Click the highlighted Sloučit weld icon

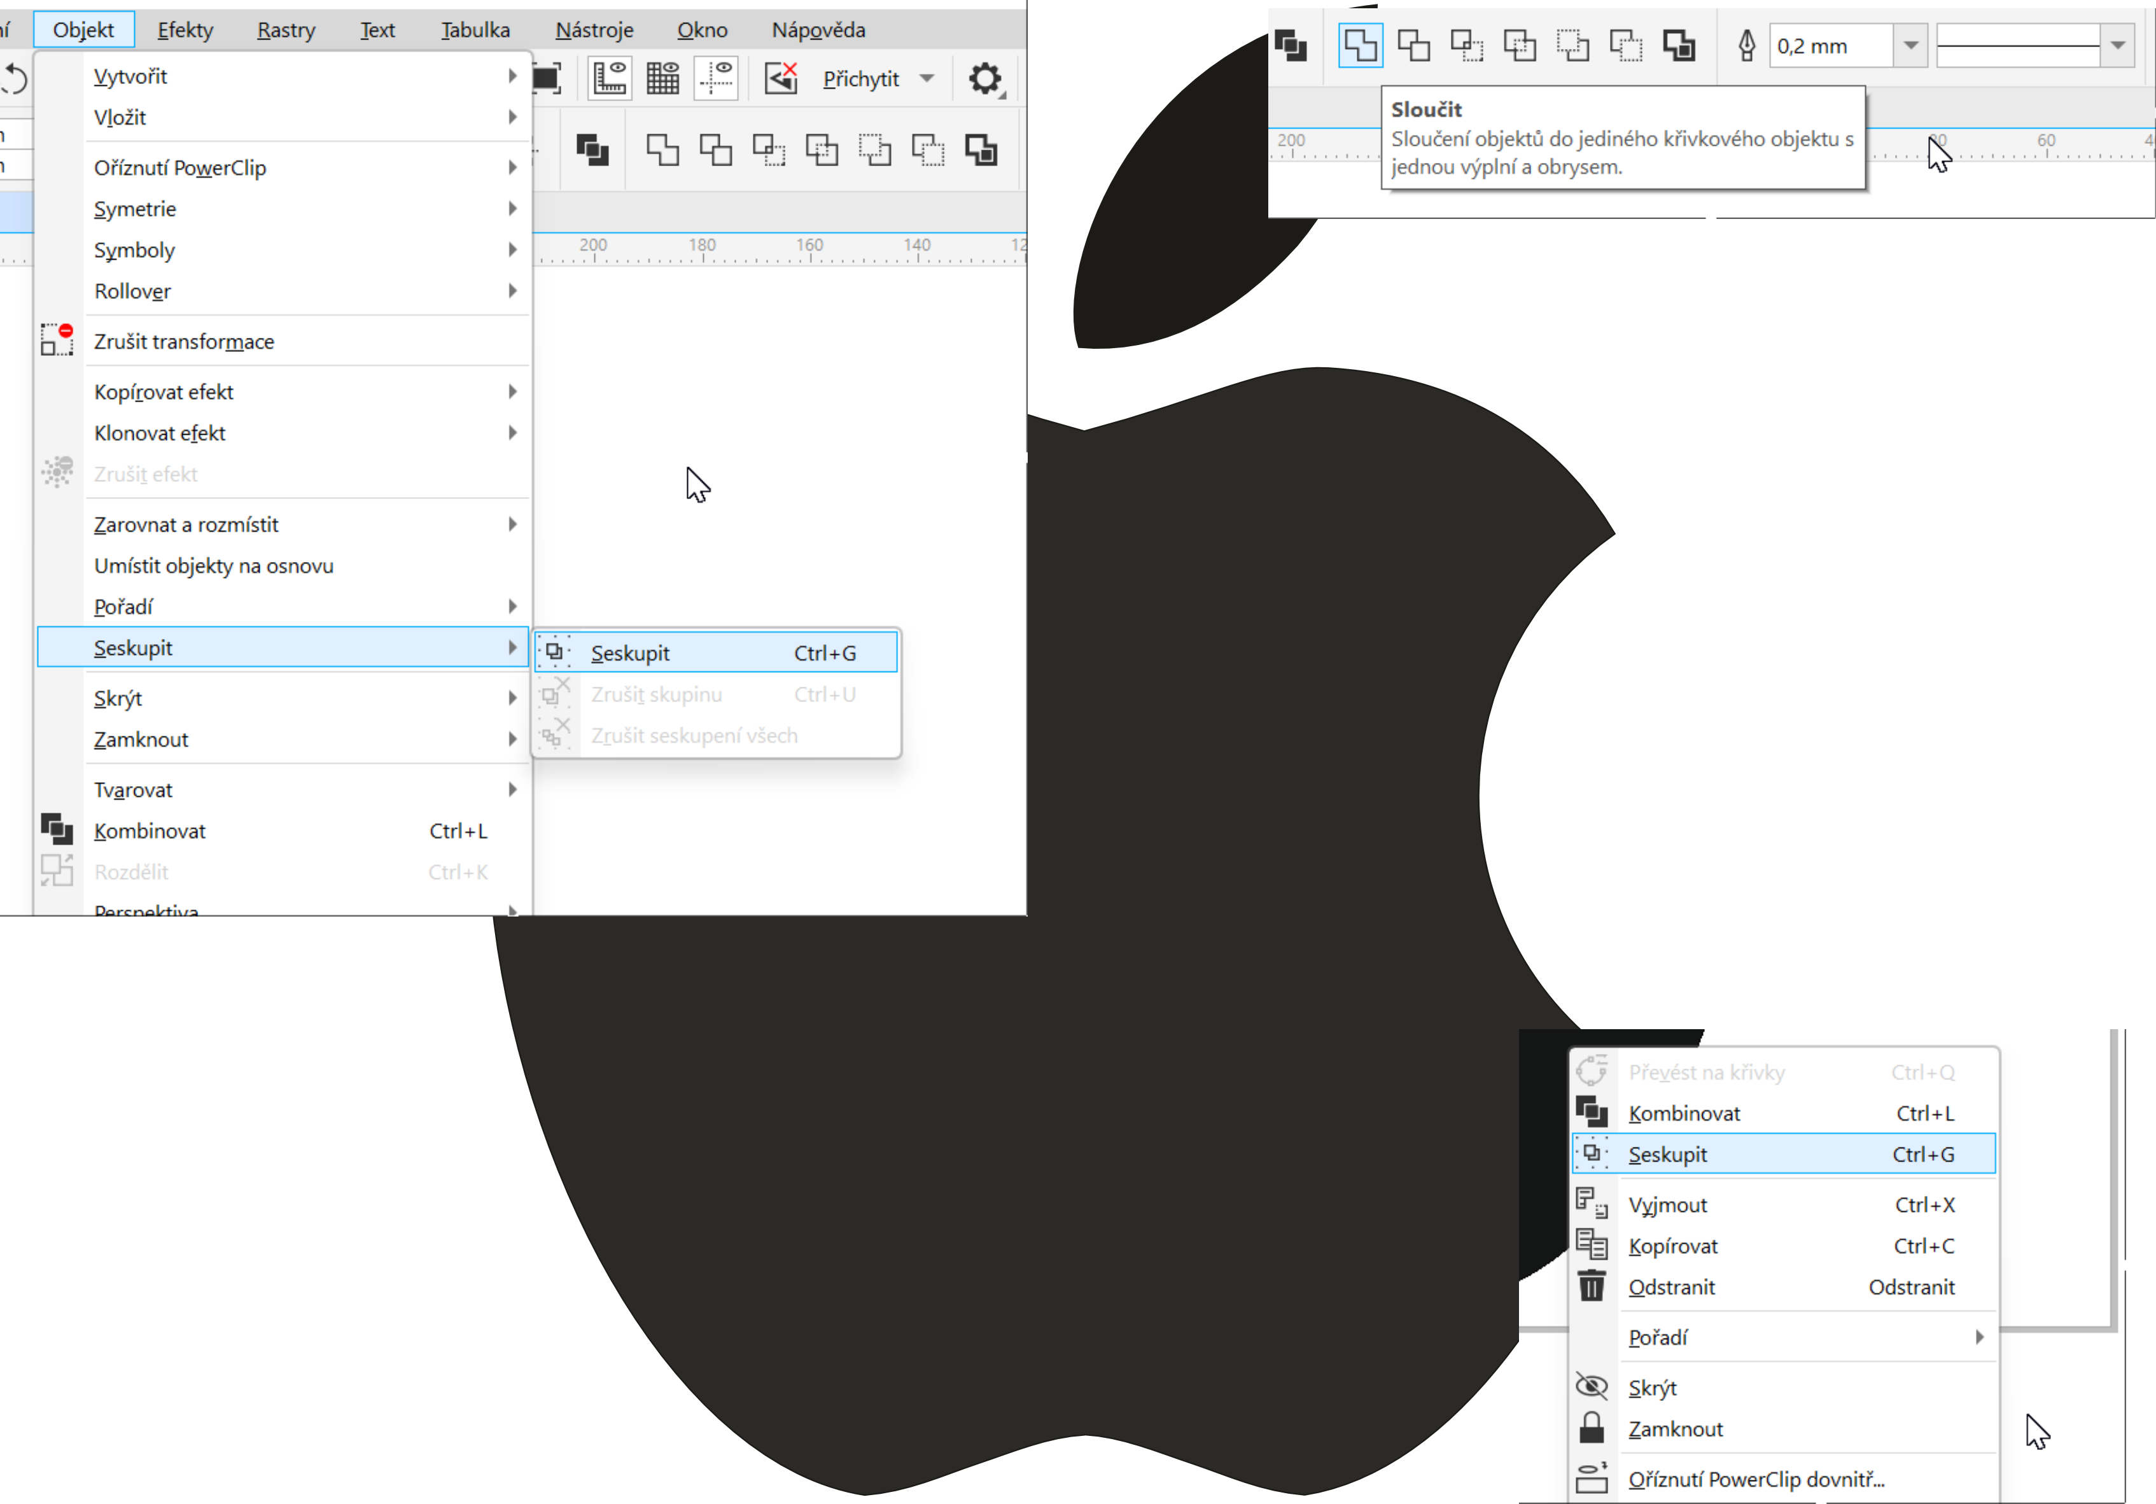click(1360, 45)
